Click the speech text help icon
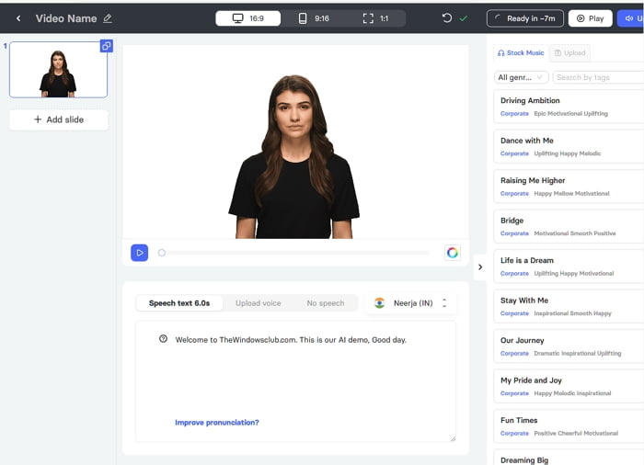The image size is (644, 465). point(163,339)
